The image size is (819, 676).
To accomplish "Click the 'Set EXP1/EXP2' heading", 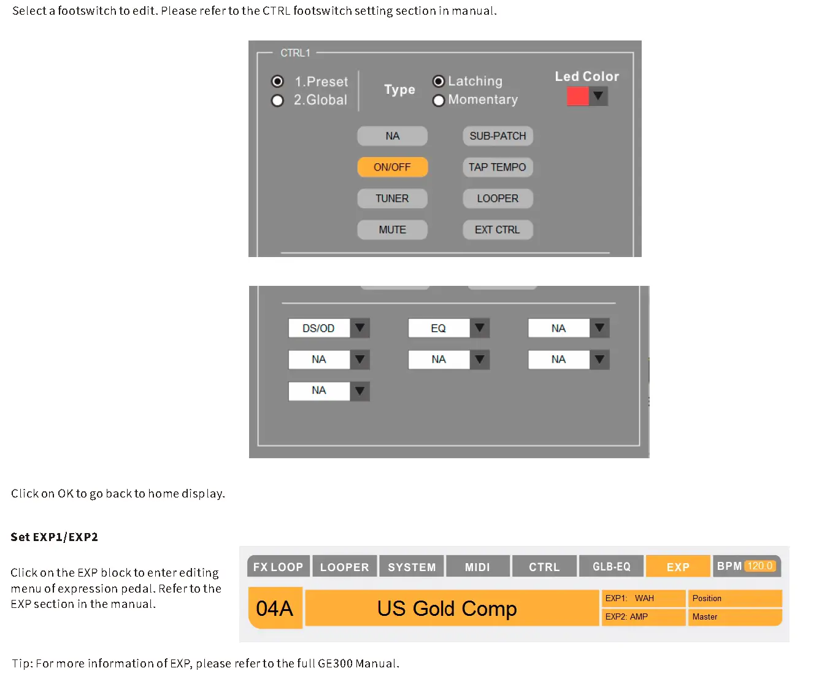I will click(x=54, y=537).
